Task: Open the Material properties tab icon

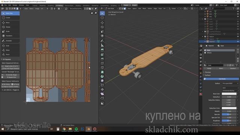Action: 201,94
